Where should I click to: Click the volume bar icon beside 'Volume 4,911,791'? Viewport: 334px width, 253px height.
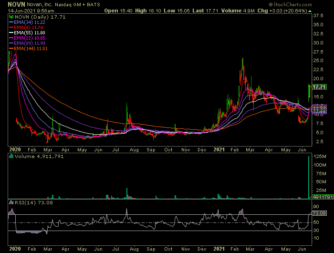(x=11, y=156)
